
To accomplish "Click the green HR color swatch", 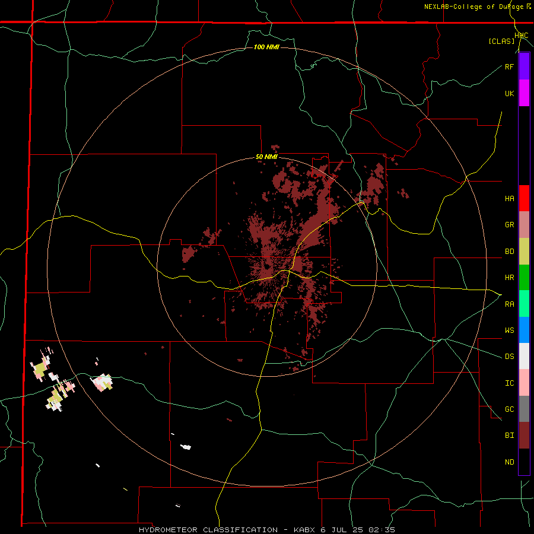I will (524, 278).
